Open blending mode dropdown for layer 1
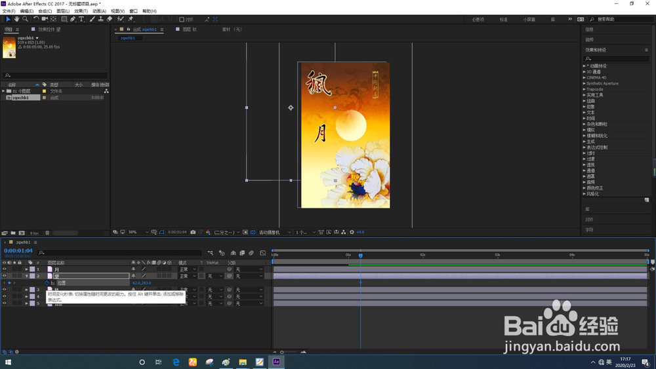Image resolution: width=656 pixels, height=369 pixels. 188,269
